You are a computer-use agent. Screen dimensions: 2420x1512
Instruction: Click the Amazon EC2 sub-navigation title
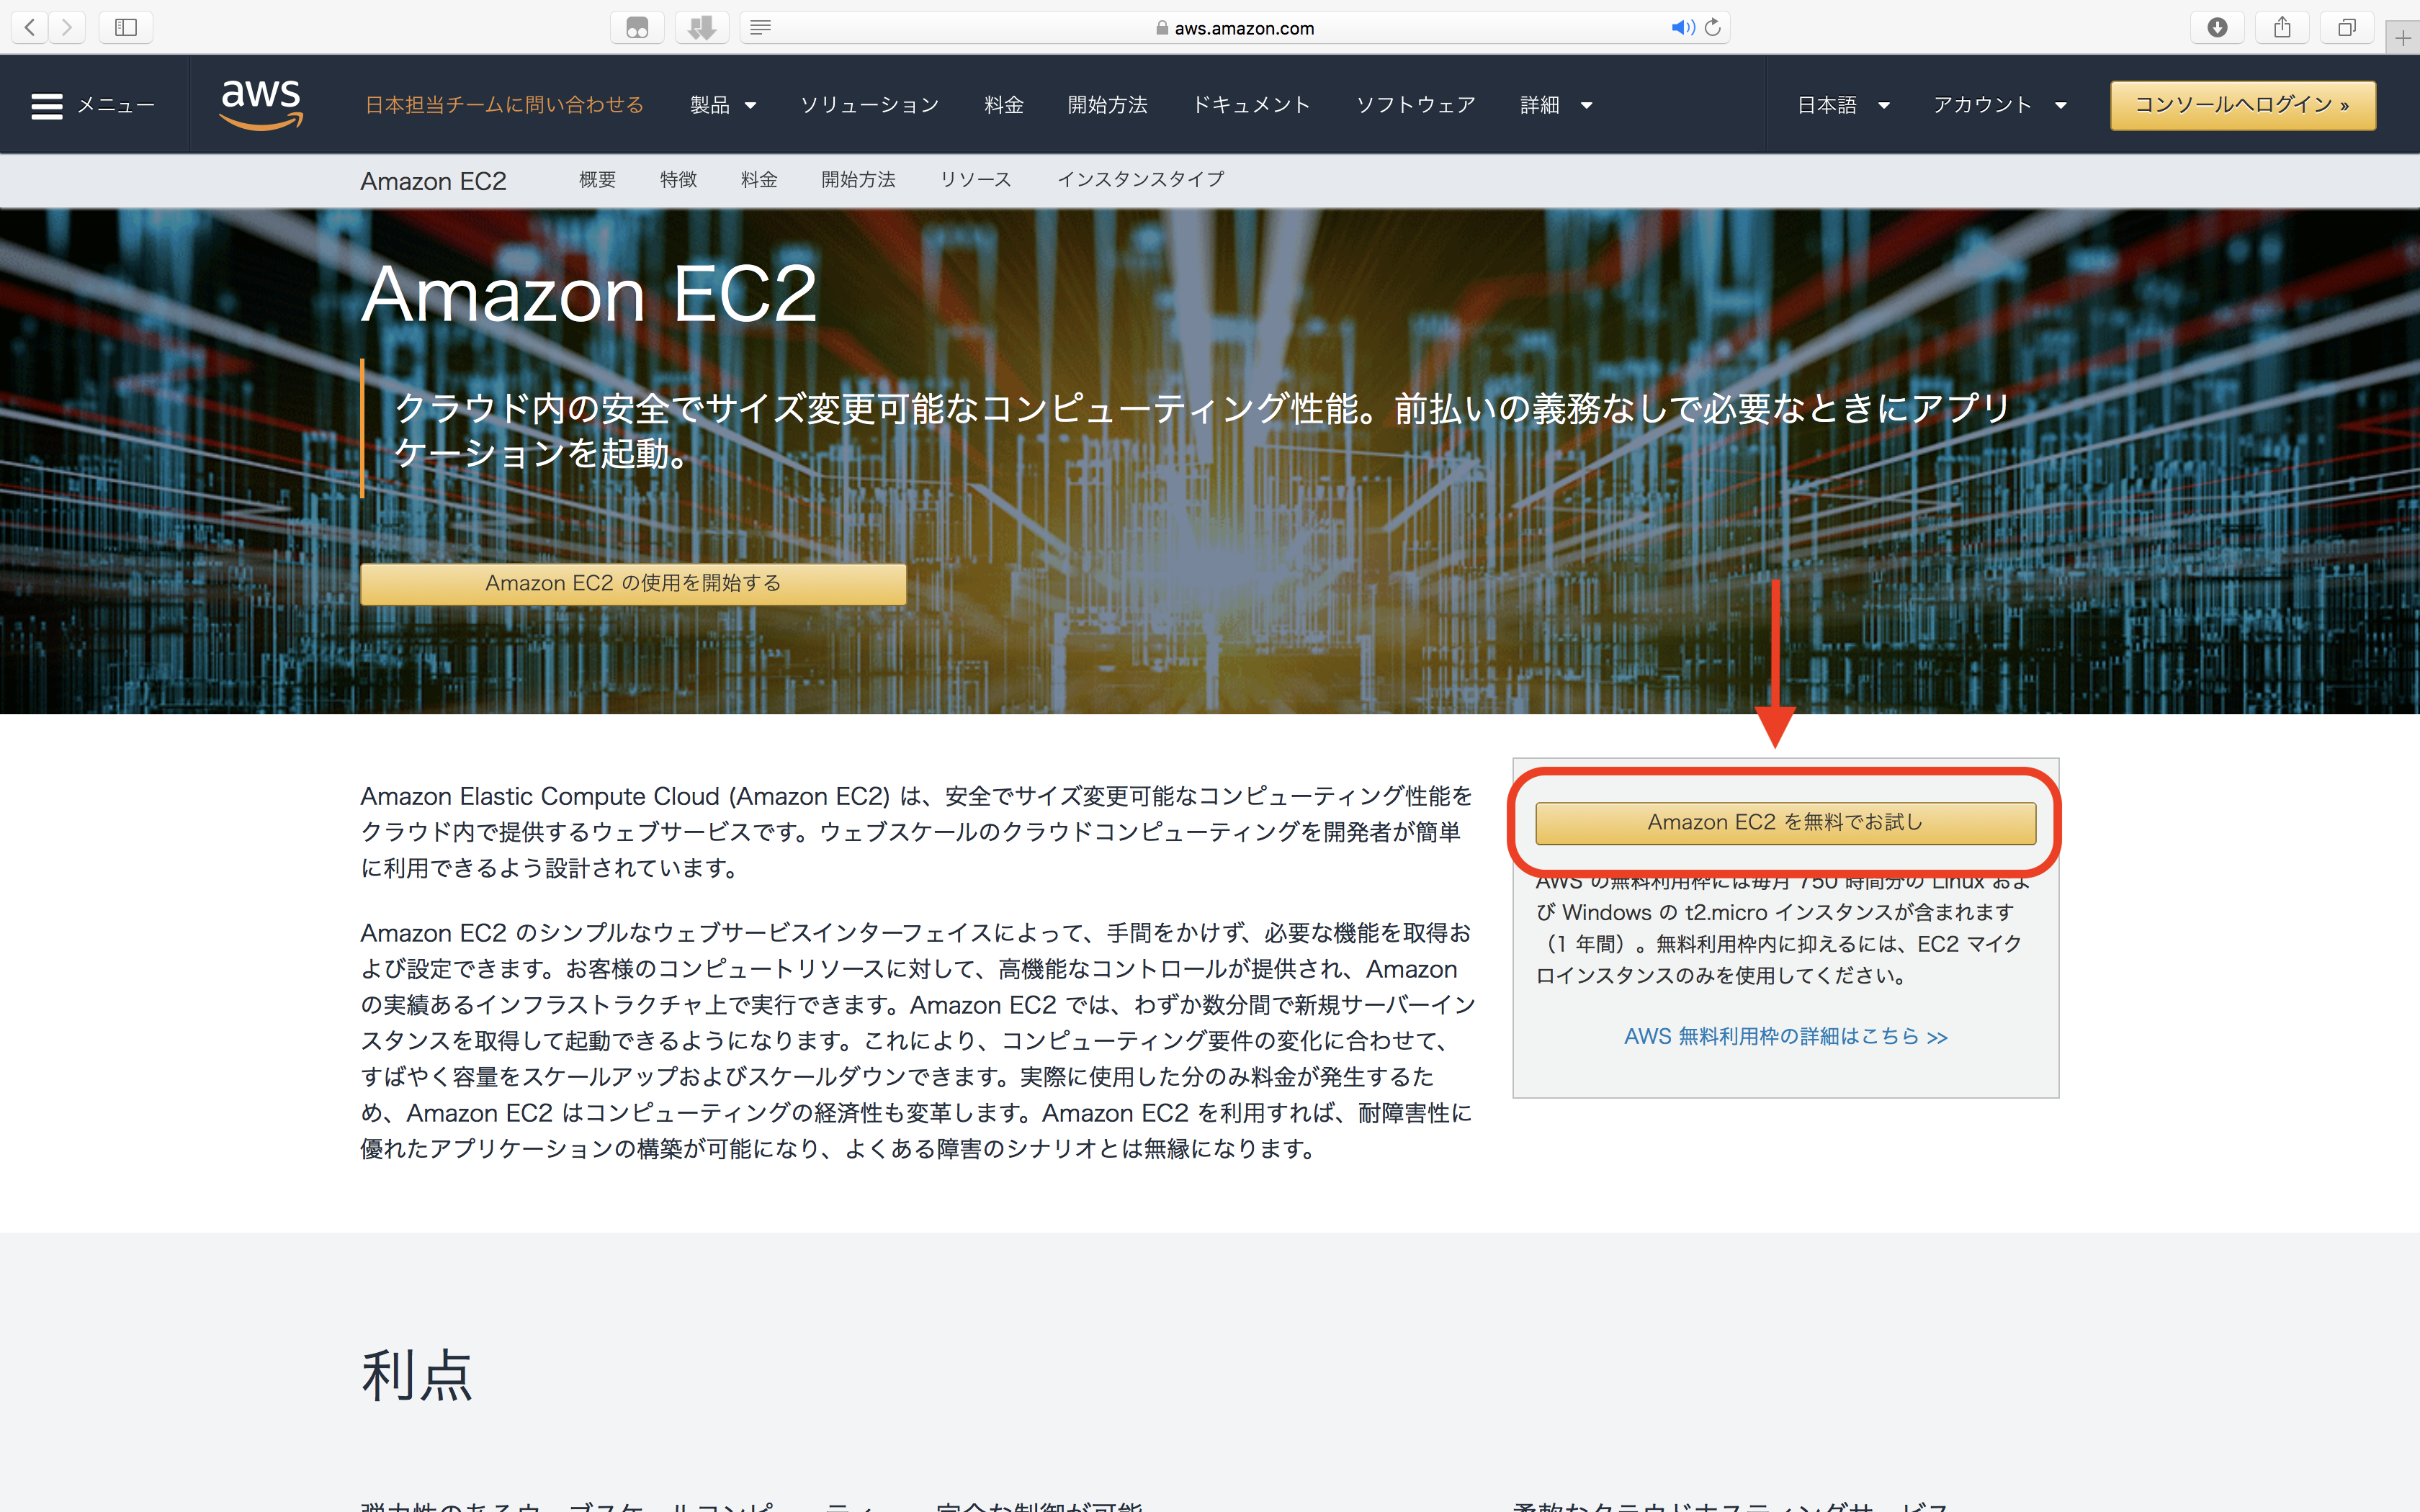(x=433, y=181)
